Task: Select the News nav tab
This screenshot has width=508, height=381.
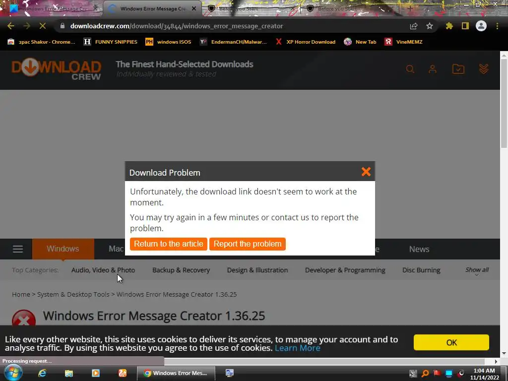Action: 419,249
